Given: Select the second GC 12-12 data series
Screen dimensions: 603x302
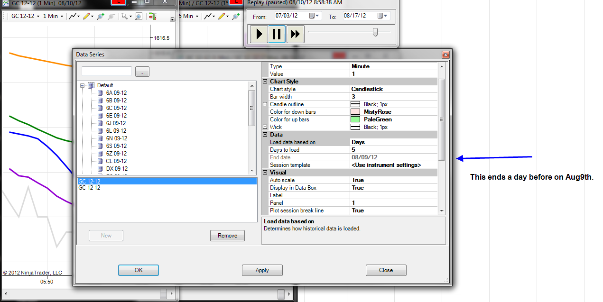Looking at the screenshot, I should (167, 188).
